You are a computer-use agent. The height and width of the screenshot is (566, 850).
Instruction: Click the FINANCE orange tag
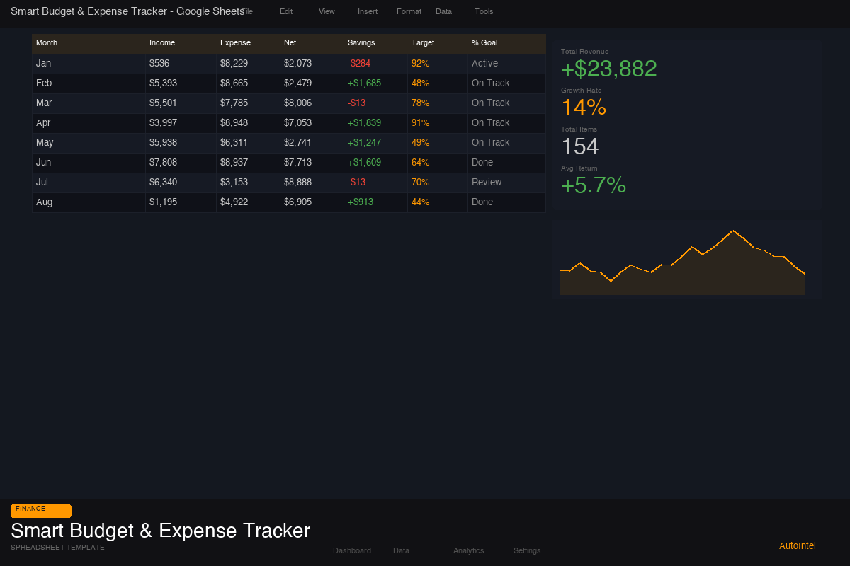pyautogui.click(x=41, y=511)
